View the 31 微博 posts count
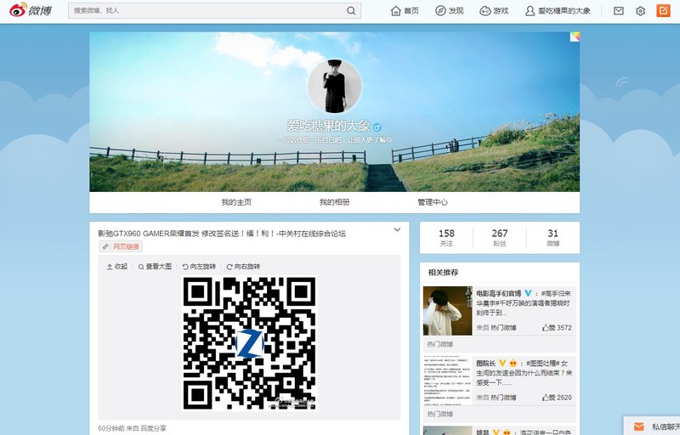This screenshot has height=435, width=680. coord(553,237)
